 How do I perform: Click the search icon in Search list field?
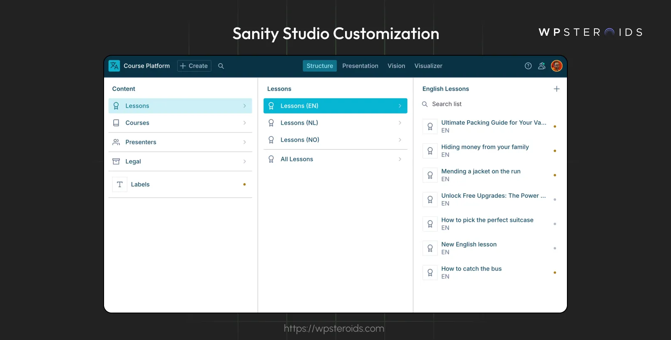[x=425, y=104]
